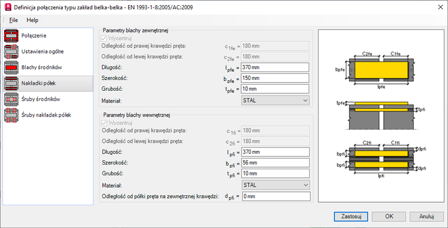448x228 pixels.
Task: Select the Połączenie icon in sidebar
Action: [x=11, y=36]
